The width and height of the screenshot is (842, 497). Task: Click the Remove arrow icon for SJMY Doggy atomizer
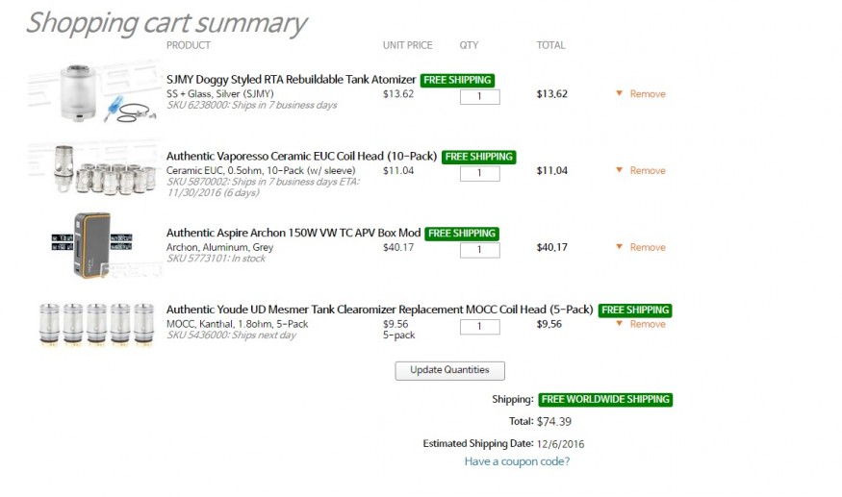pyautogui.click(x=619, y=93)
